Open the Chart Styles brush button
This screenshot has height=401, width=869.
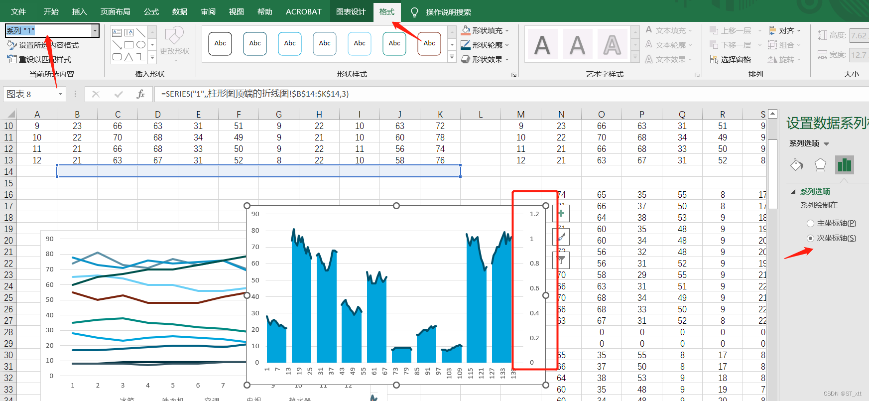[561, 237]
